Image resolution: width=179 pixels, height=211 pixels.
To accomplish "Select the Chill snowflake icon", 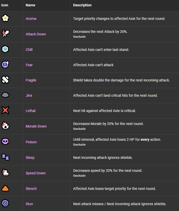I will pyautogui.click(x=5, y=49).
